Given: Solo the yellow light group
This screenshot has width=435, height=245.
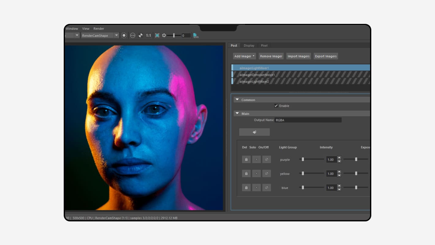Looking at the screenshot, I should [x=256, y=174].
